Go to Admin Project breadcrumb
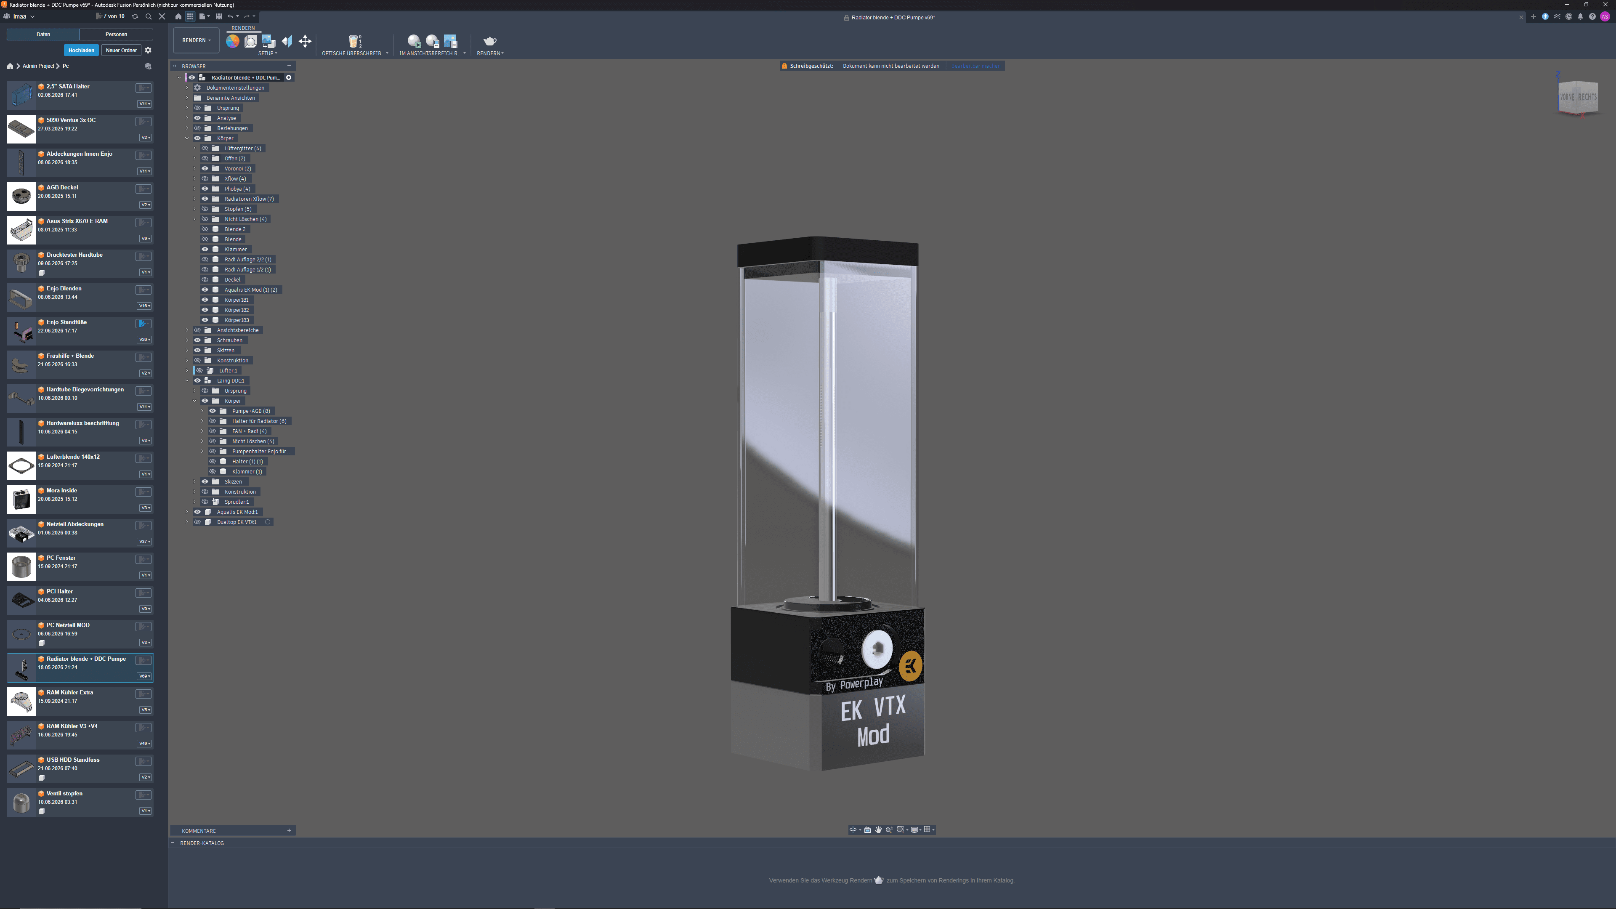The image size is (1616, 909). tap(38, 66)
